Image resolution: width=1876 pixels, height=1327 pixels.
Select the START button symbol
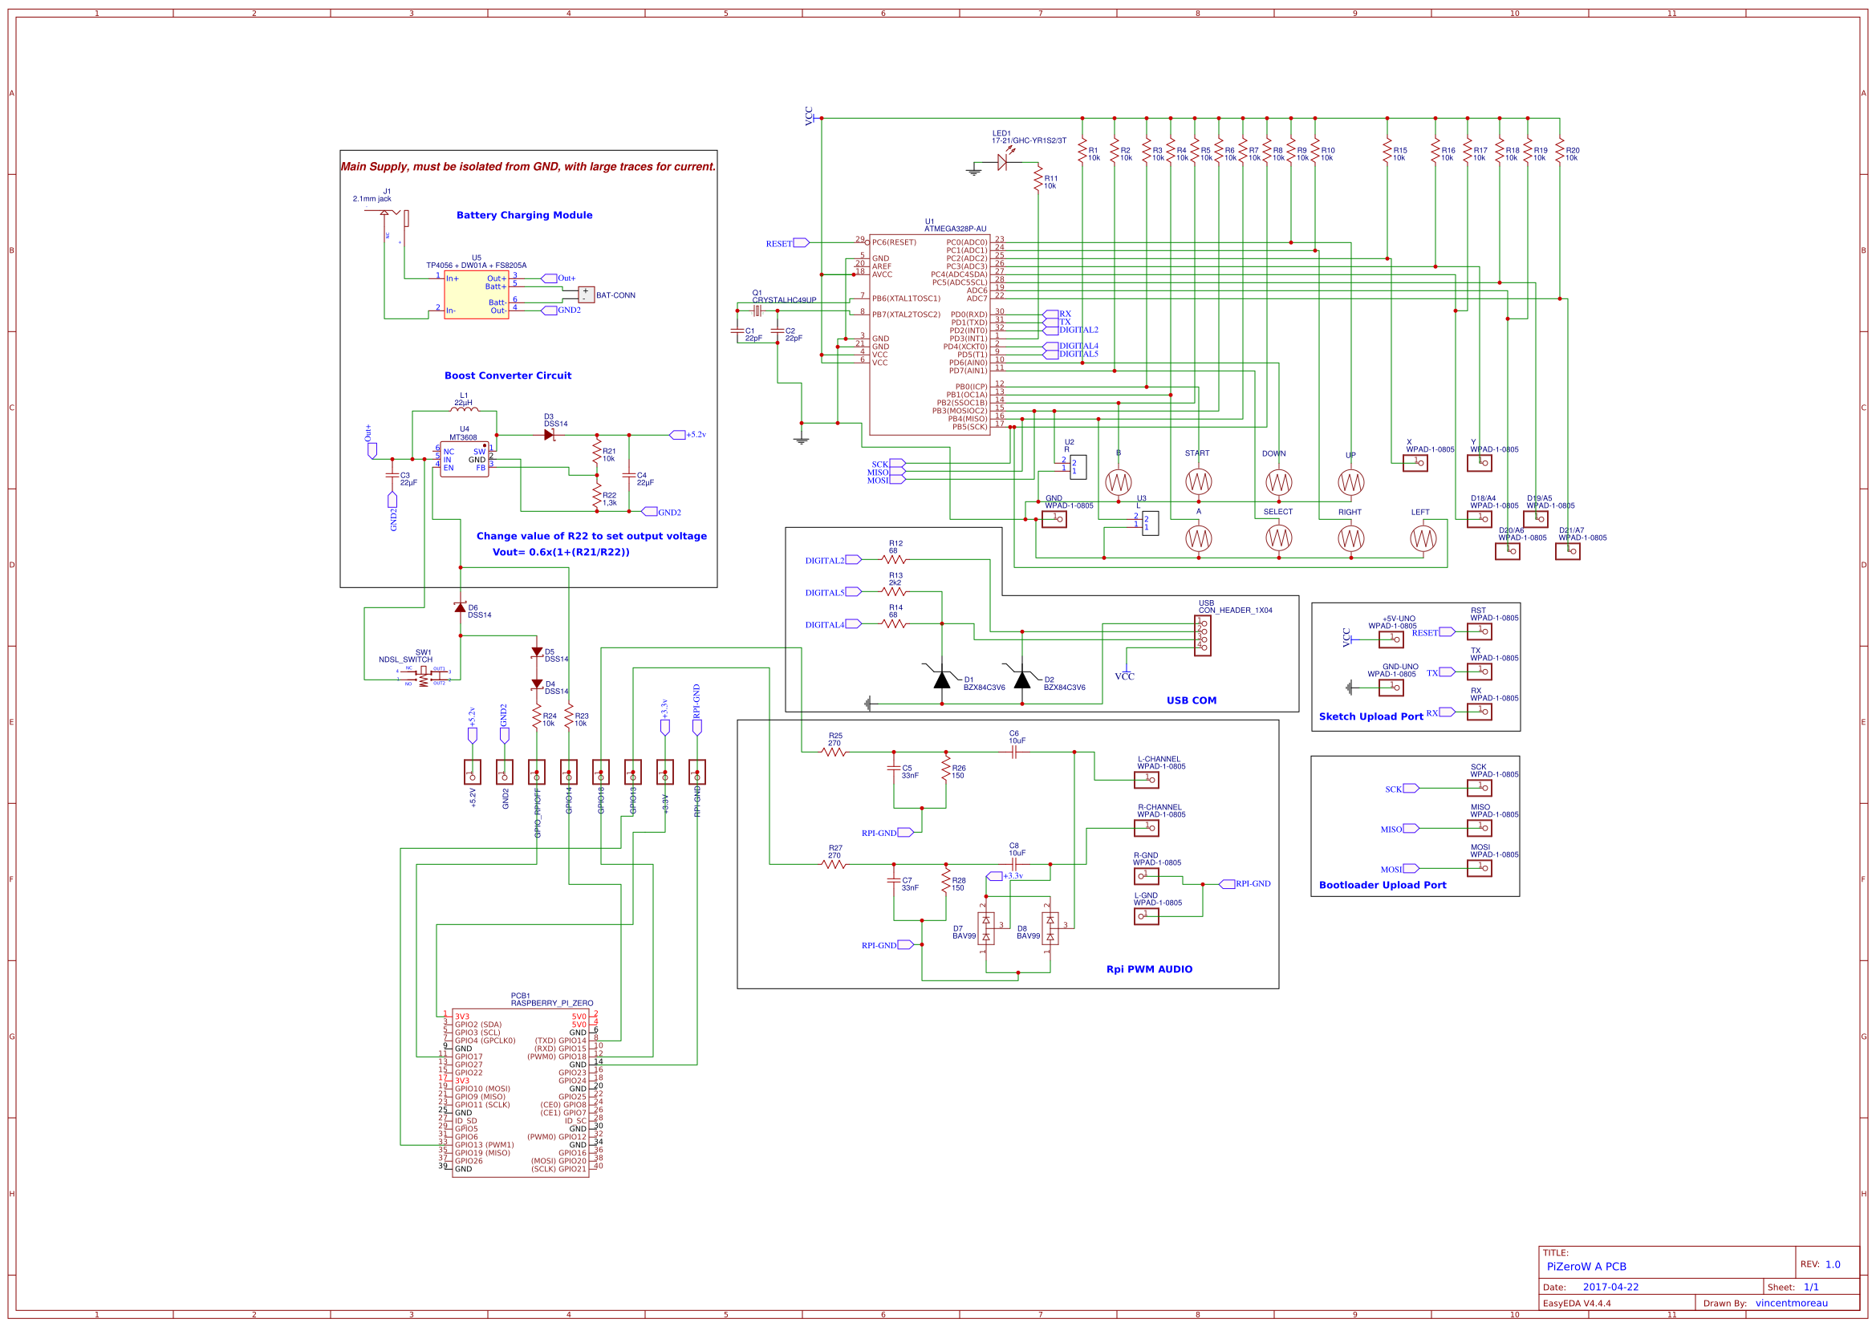[1198, 482]
